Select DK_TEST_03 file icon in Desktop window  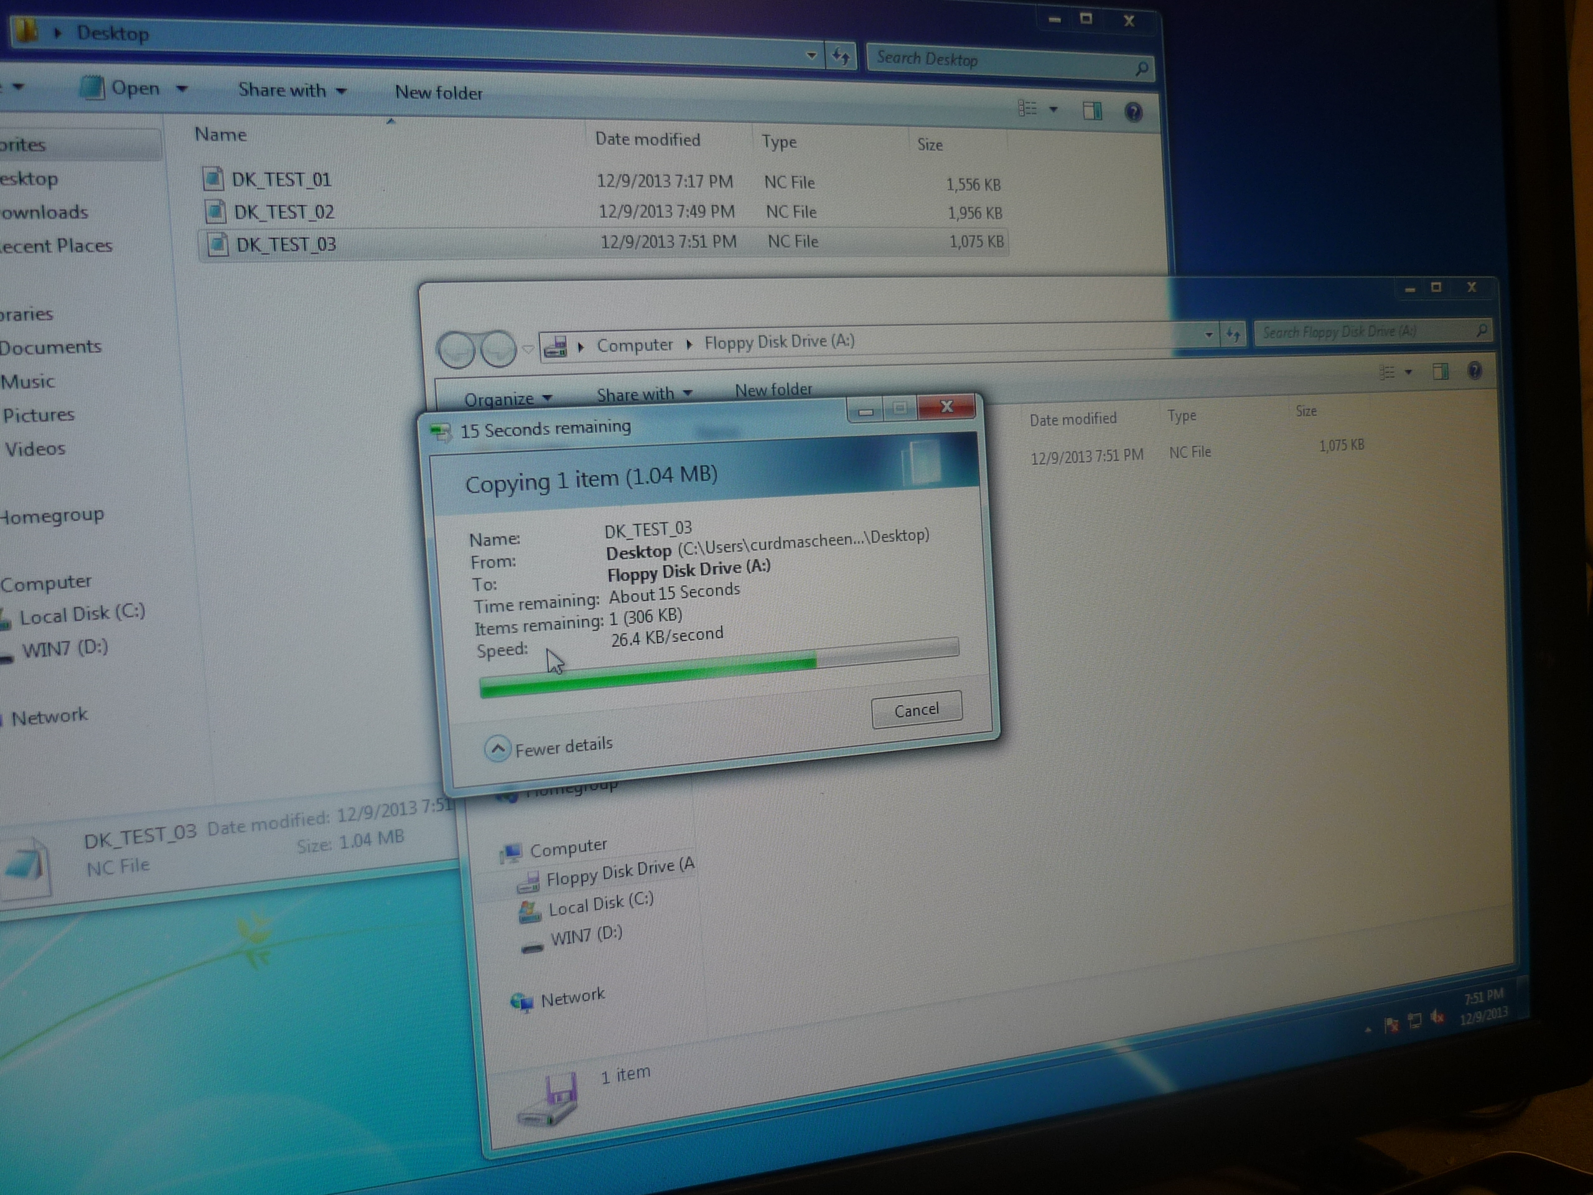pos(218,243)
